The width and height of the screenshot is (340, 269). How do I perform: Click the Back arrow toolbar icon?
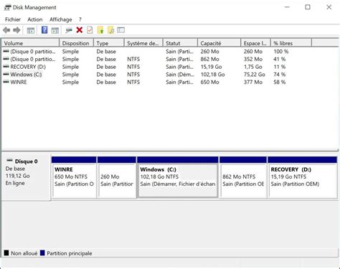click(x=6, y=30)
